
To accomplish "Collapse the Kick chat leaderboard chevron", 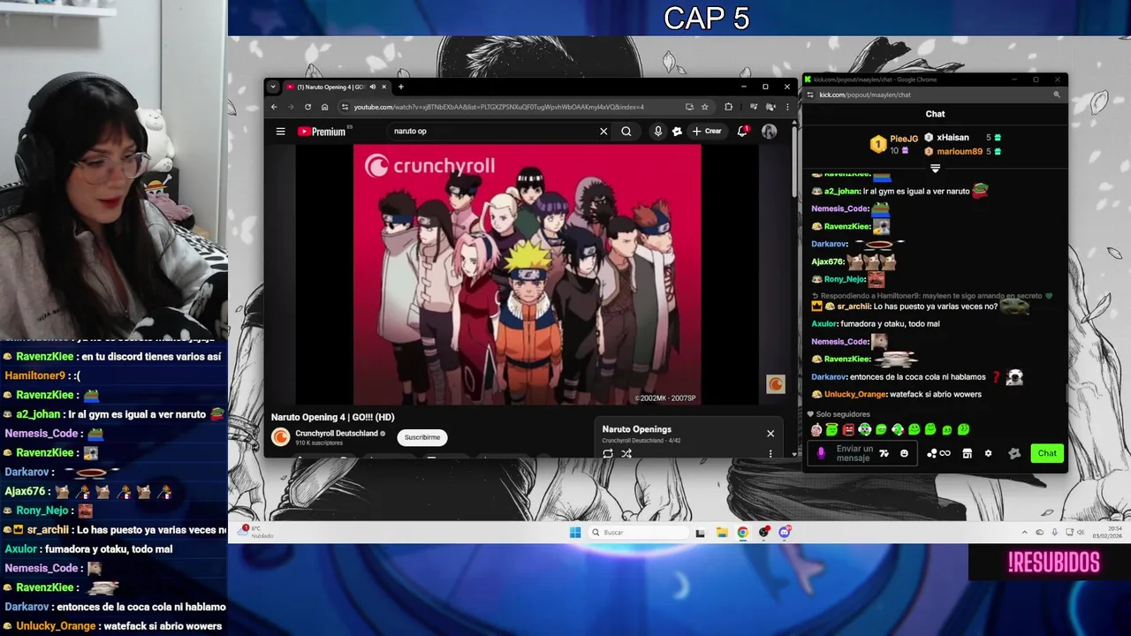I will tap(935, 168).
